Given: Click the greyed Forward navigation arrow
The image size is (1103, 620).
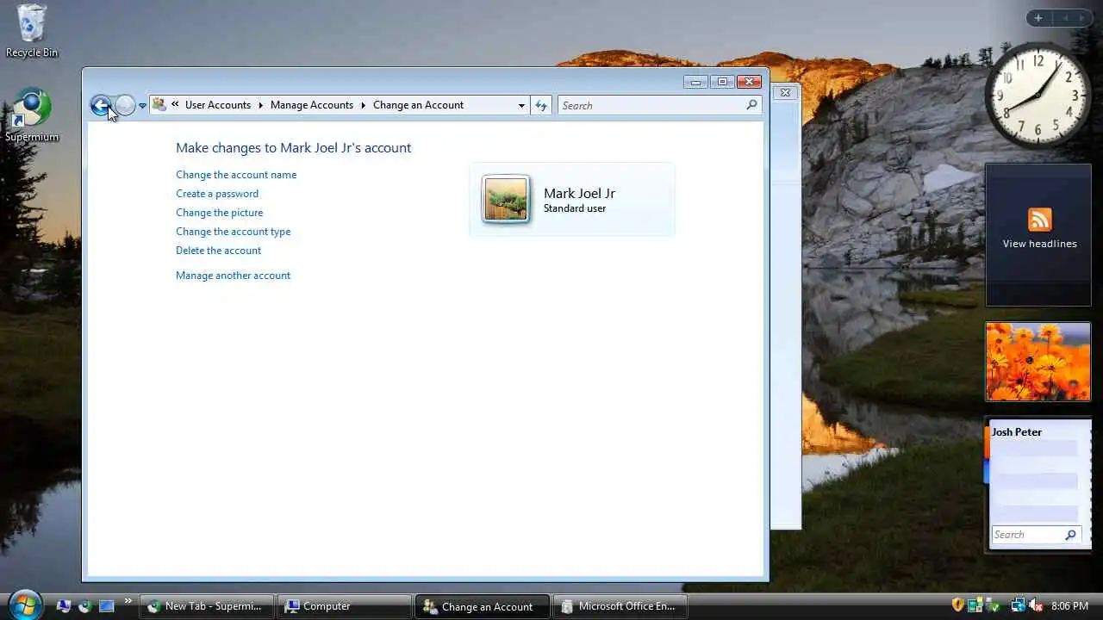Looking at the screenshot, I should click(x=126, y=105).
